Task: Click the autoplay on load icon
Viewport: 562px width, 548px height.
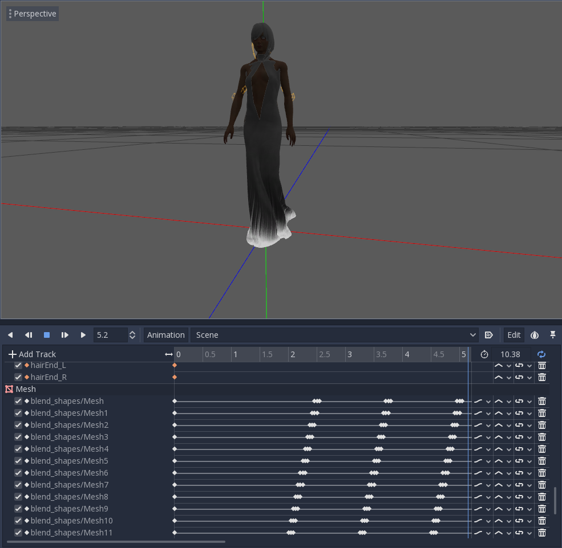Action: point(488,335)
